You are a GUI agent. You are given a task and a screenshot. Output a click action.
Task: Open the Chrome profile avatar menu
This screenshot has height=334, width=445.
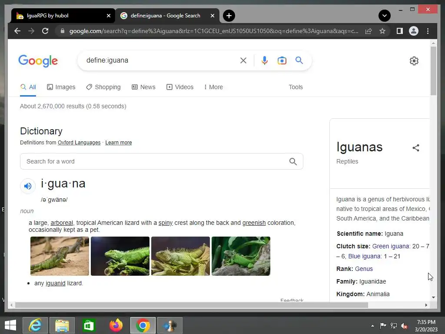(414, 31)
